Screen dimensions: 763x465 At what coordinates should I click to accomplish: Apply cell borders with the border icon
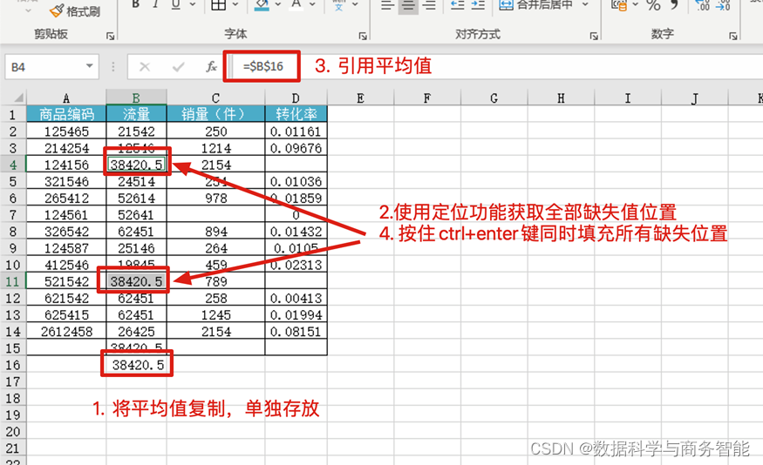(x=219, y=4)
